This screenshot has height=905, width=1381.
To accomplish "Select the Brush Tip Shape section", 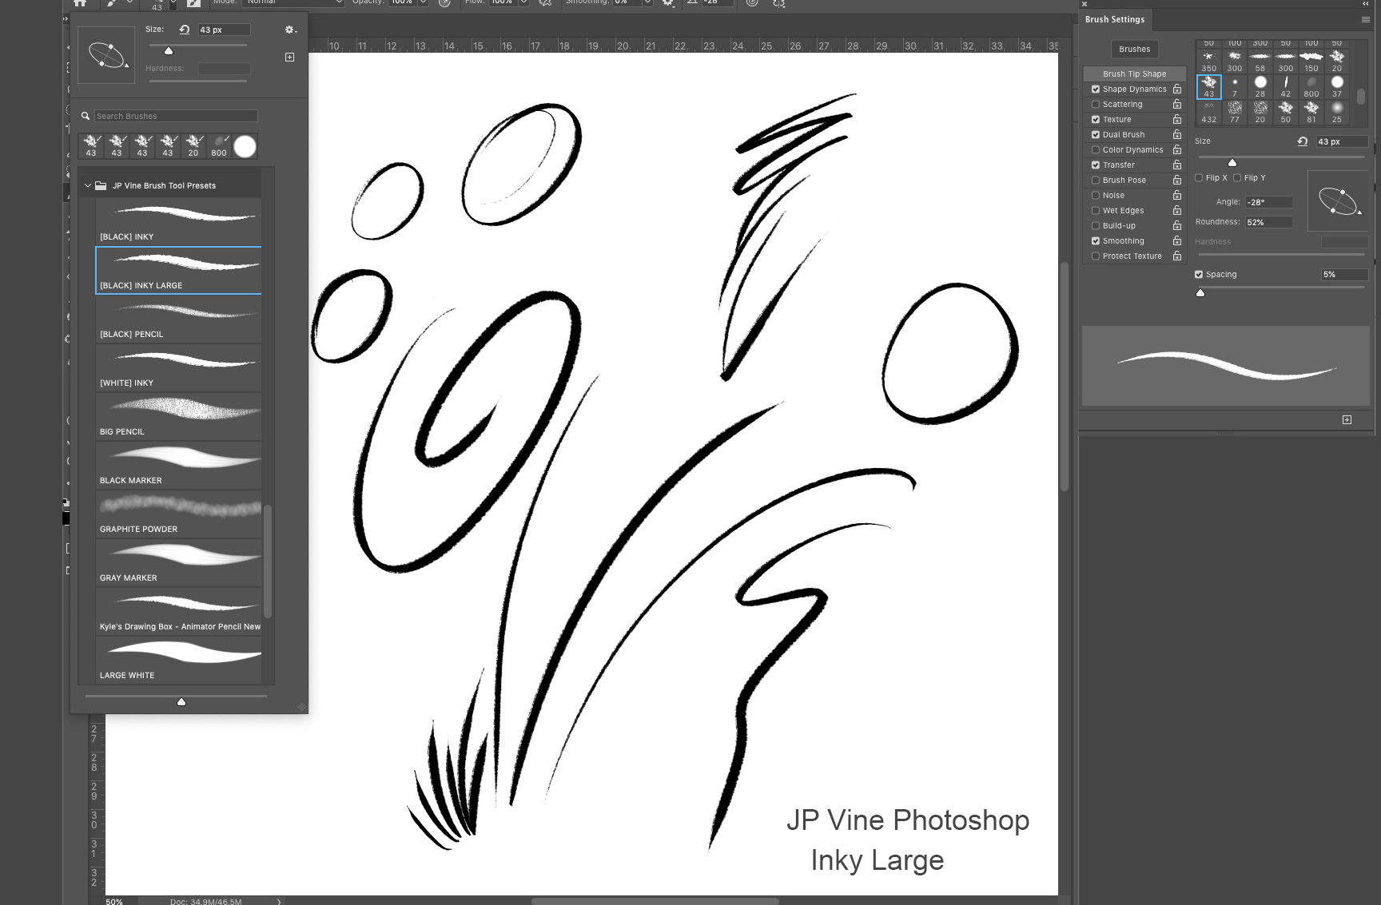I will [1134, 73].
